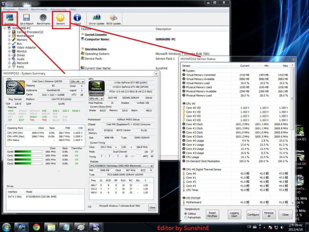Image resolution: width=309 pixels, height=232 pixels.
Task: Open the Help menu
Action: 72,9
